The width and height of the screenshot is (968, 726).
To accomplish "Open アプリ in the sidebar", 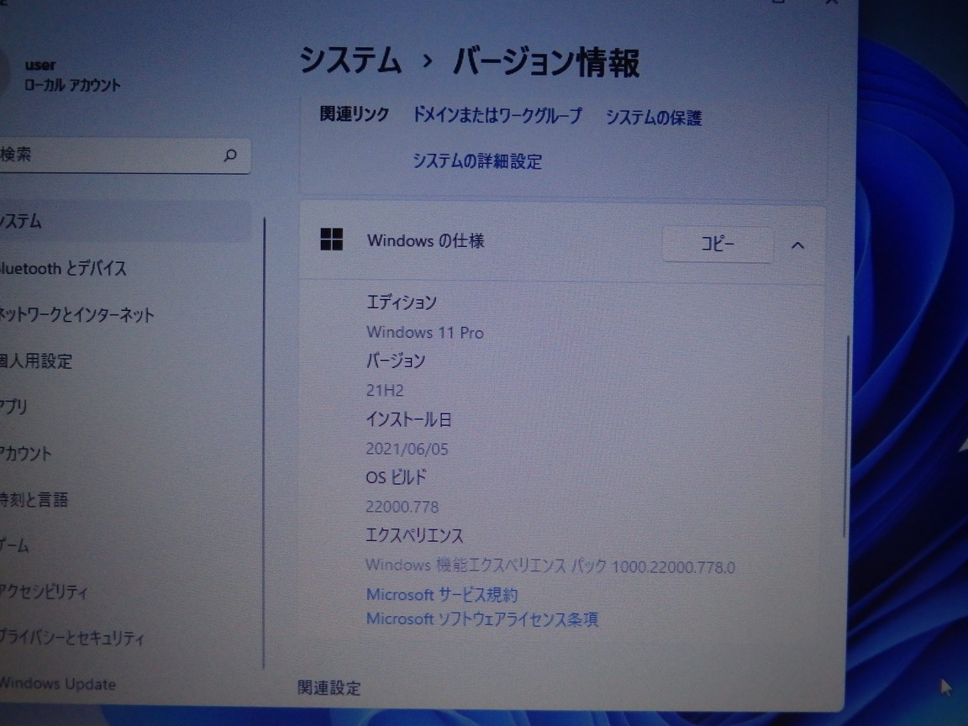I will [13, 407].
